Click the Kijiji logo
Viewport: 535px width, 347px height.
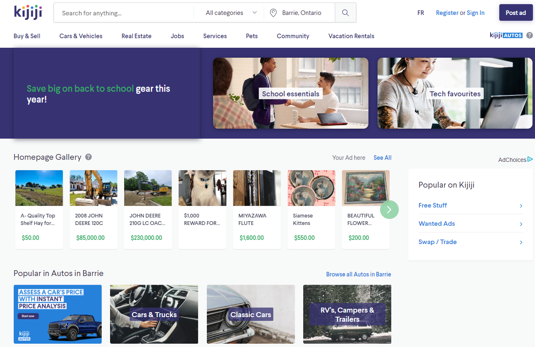pyautogui.click(x=28, y=12)
